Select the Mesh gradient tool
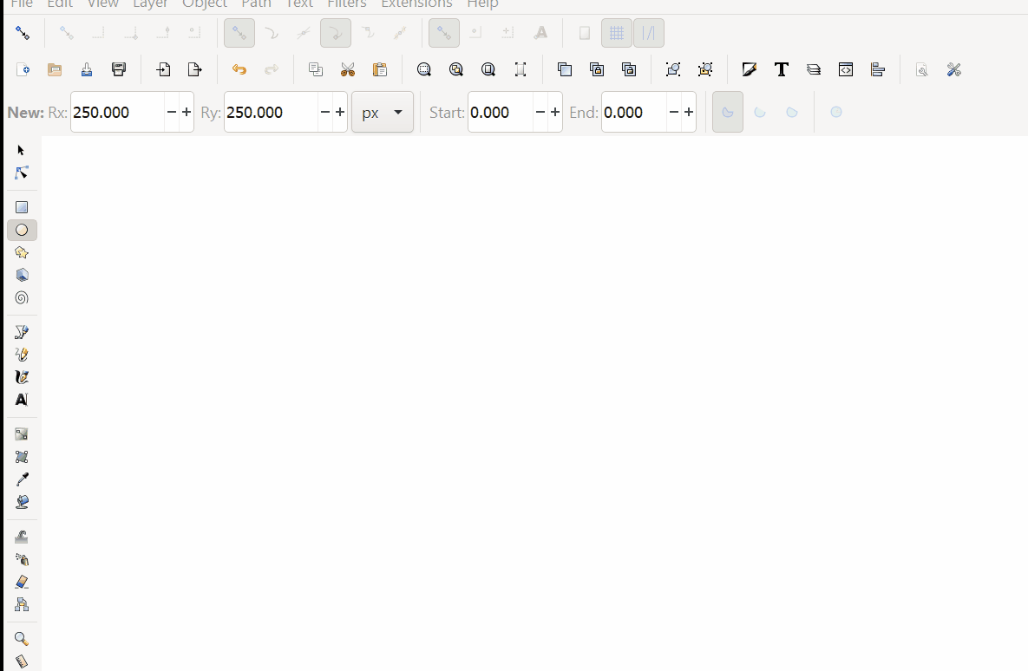The image size is (1028, 671). pos(22,457)
